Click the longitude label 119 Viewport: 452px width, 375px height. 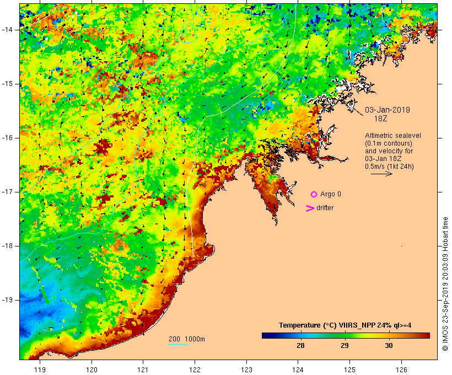pyautogui.click(x=40, y=369)
